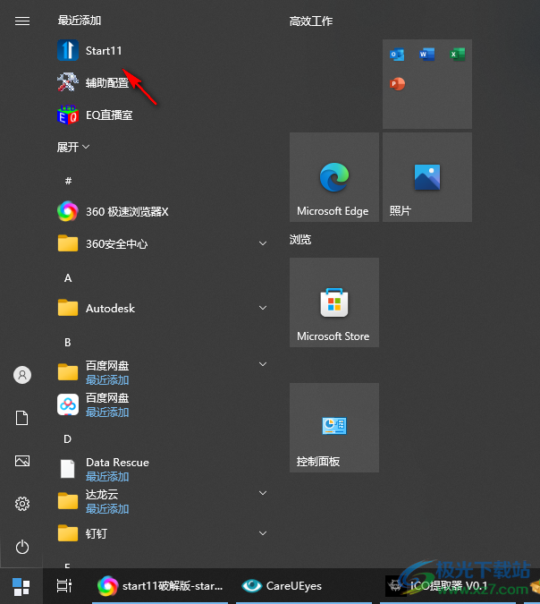Click the B letter index header
Image resolution: width=540 pixels, height=604 pixels.
pyautogui.click(x=68, y=343)
